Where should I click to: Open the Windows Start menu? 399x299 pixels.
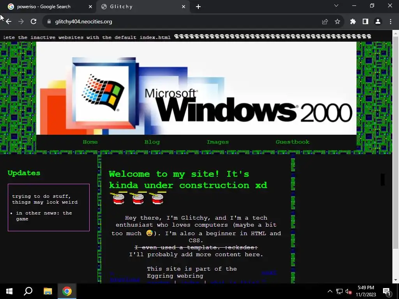coord(9,291)
